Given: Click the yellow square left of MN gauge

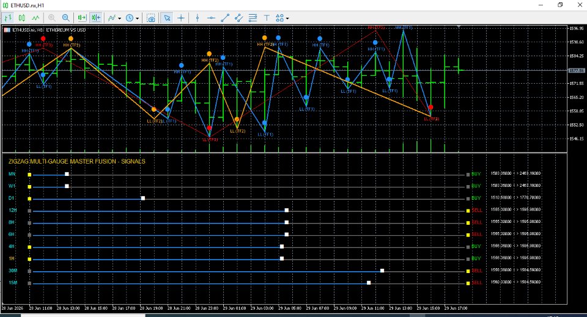Looking at the screenshot, I should tap(29, 175).
